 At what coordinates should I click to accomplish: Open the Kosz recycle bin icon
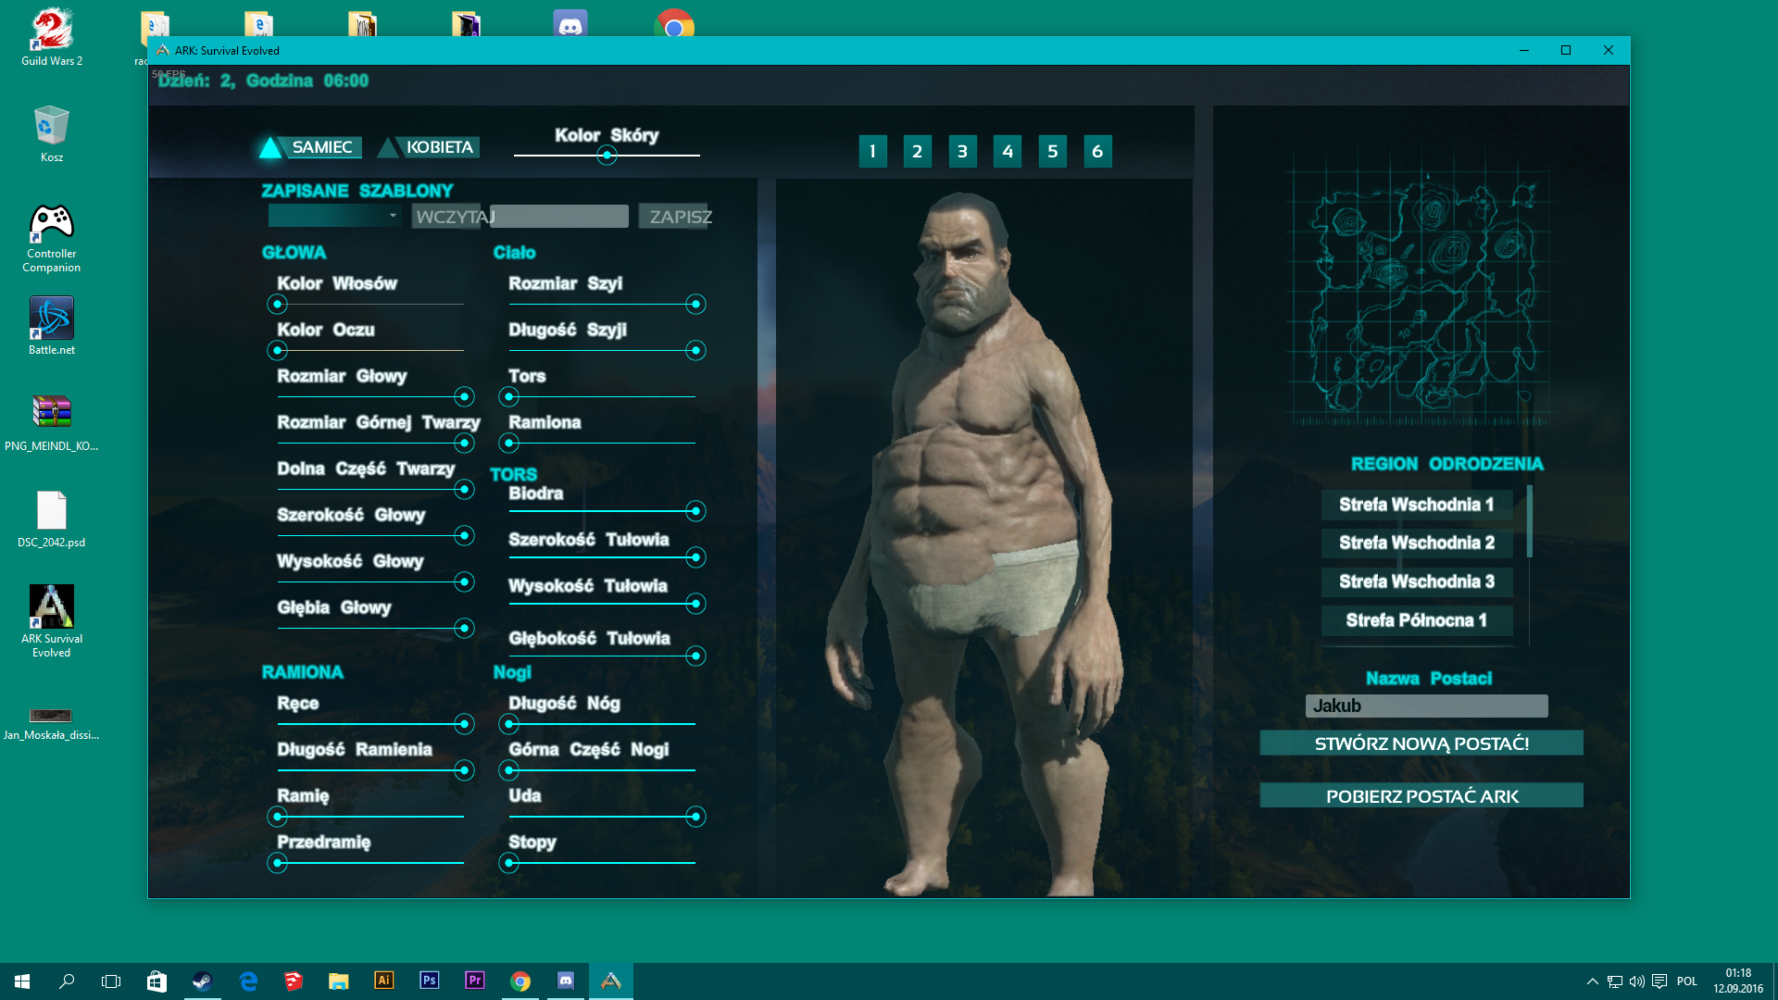coord(52,134)
